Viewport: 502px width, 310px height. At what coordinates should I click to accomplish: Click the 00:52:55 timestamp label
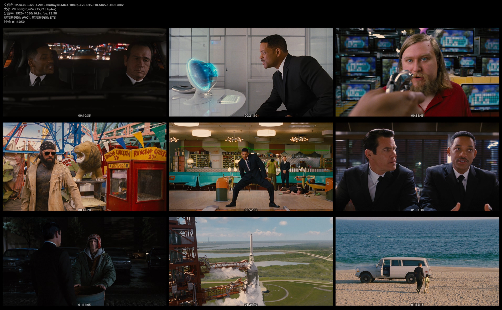pyautogui.click(x=251, y=210)
